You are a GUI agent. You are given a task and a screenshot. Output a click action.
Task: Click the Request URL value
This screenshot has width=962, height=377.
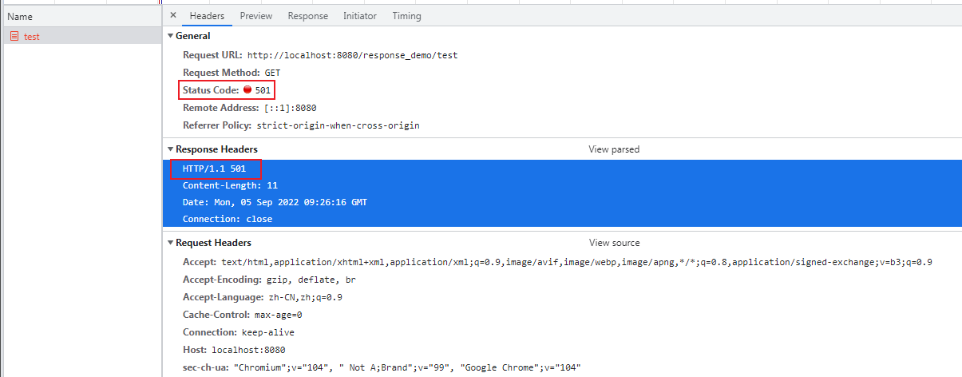[x=352, y=56]
